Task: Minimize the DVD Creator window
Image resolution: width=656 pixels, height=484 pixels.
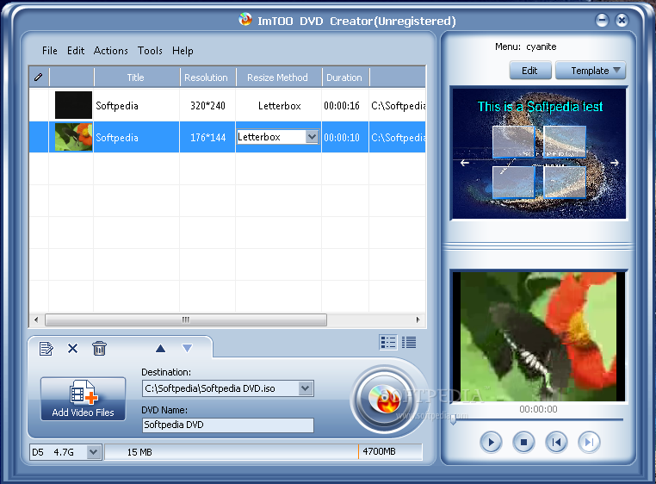Action: pyautogui.click(x=602, y=20)
